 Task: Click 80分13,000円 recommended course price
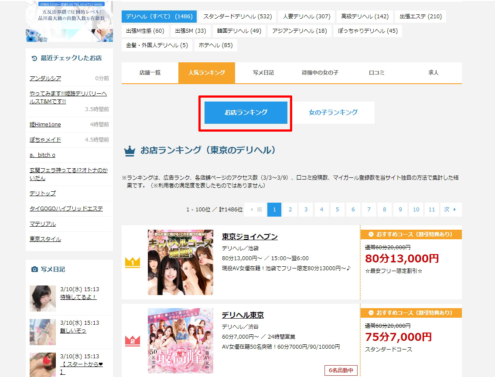pos(402,259)
